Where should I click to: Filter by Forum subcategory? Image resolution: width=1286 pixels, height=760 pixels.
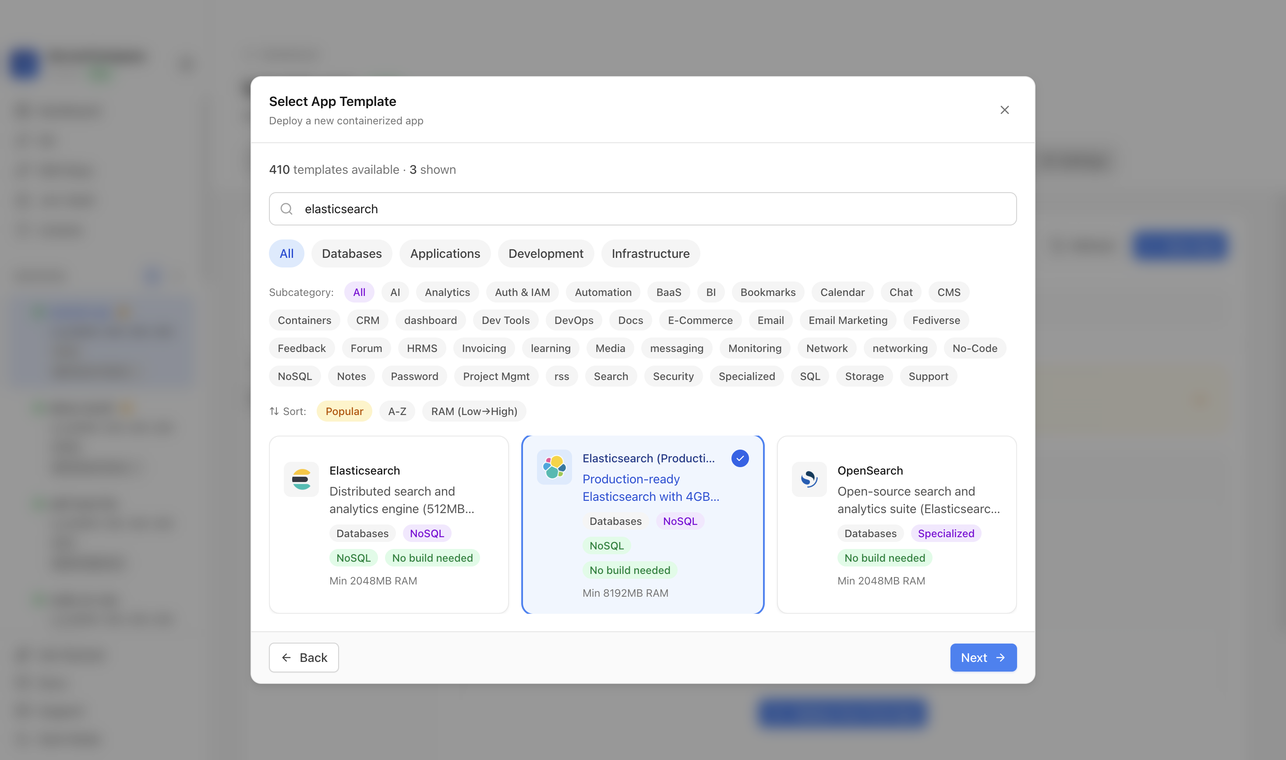coord(366,348)
